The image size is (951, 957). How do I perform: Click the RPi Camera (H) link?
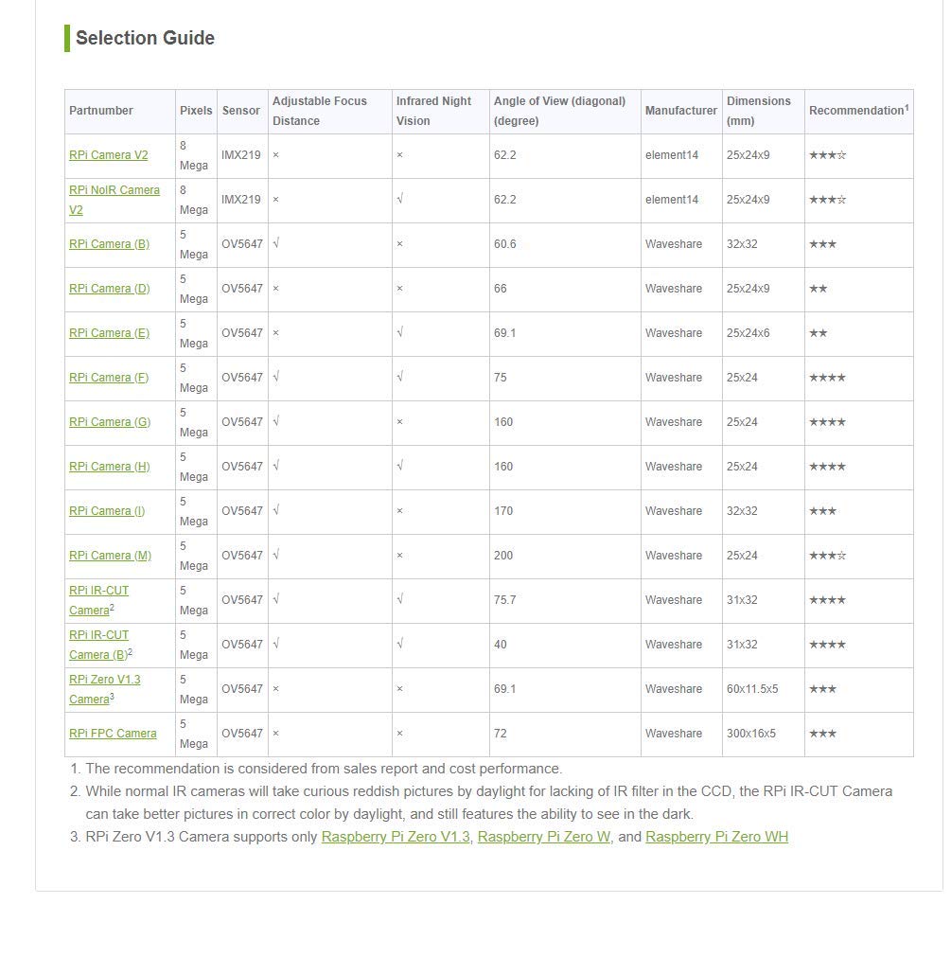coord(109,467)
